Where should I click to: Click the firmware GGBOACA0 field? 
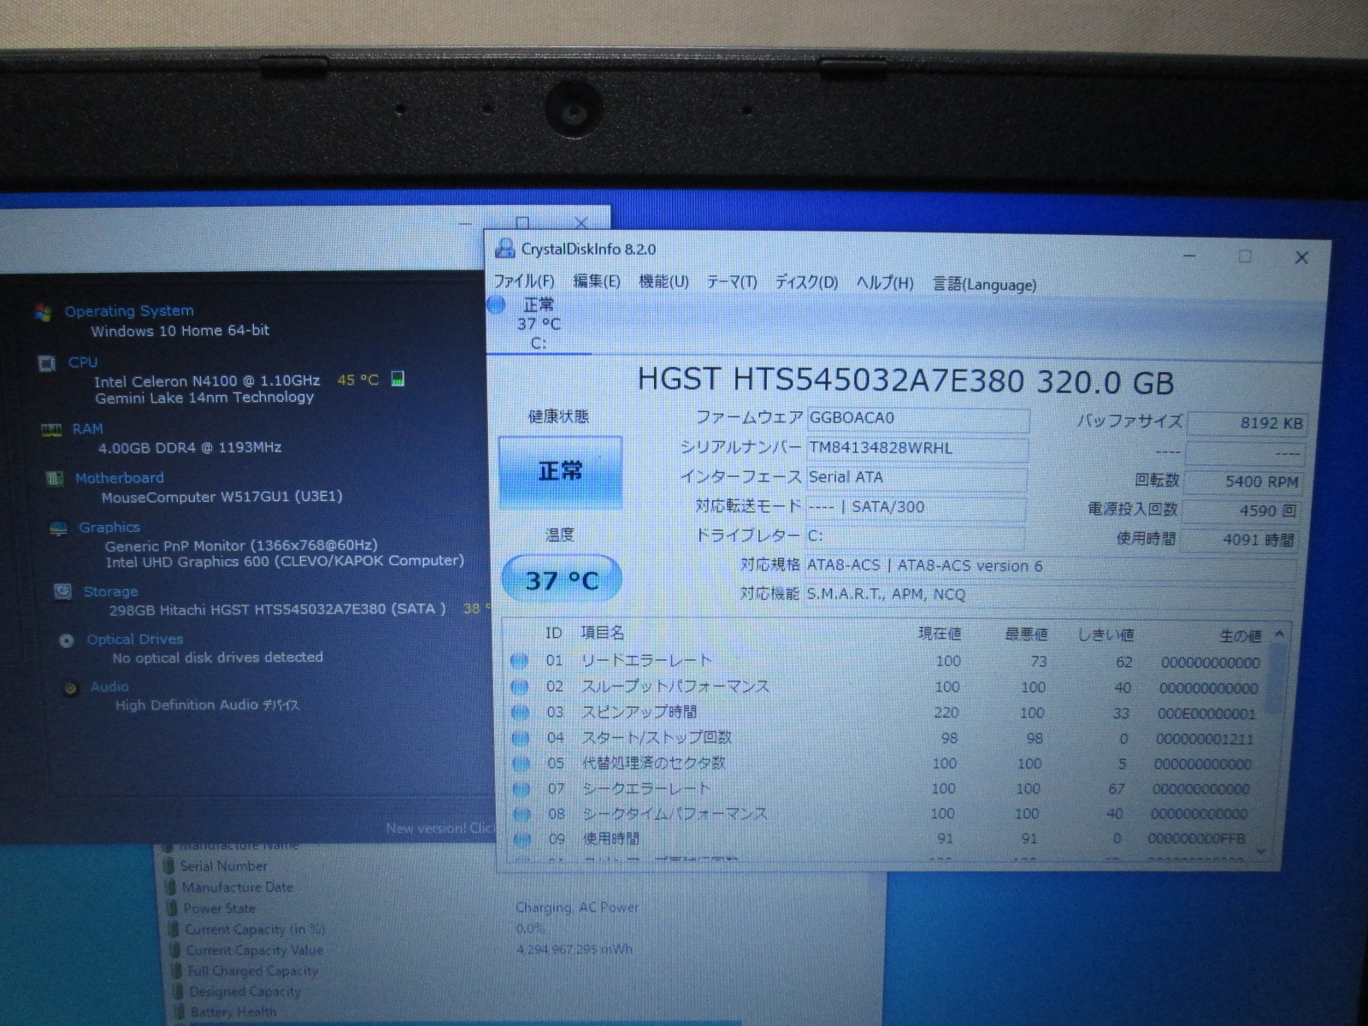[x=916, y=419]
